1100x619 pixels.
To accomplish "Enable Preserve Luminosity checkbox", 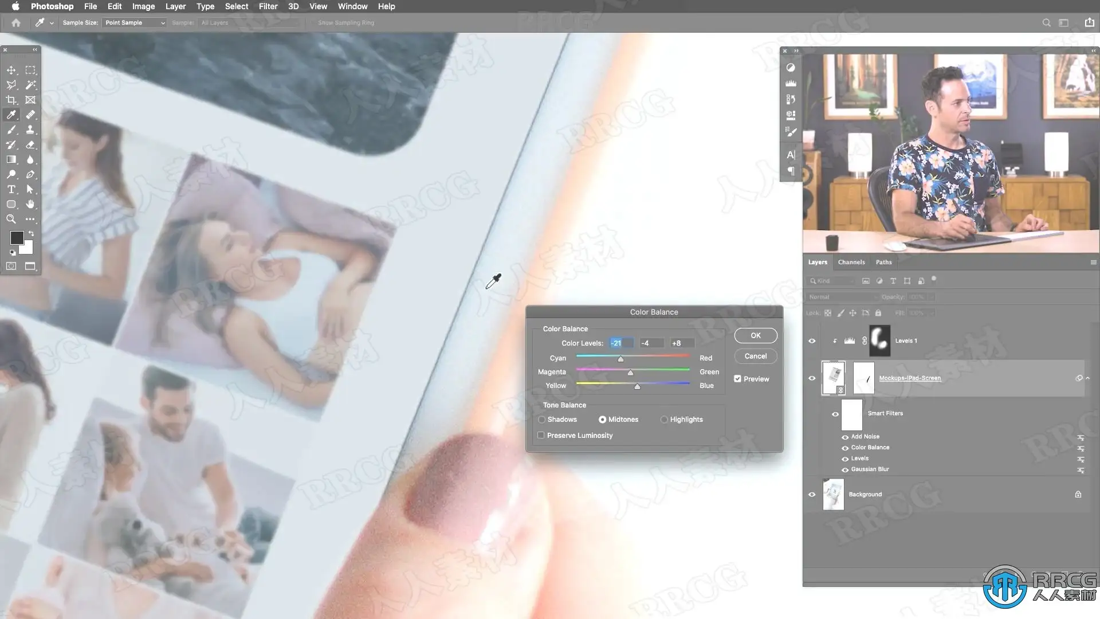I will 541,436.
